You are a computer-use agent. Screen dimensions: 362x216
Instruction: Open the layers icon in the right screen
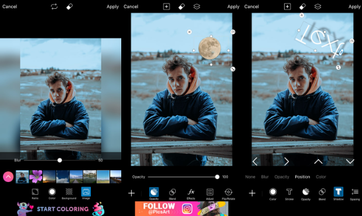(x=317, y=6)
